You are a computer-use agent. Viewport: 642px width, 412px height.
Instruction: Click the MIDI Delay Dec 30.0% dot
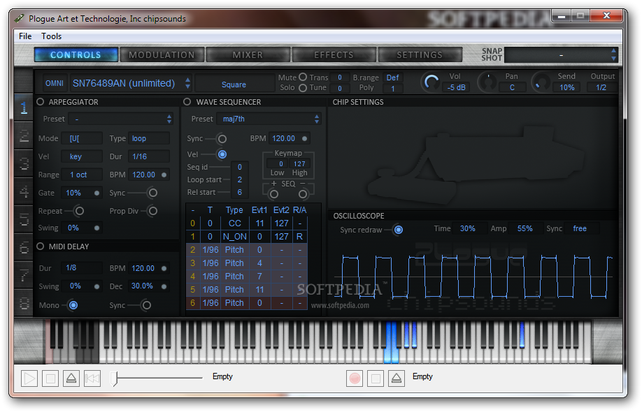164,286
